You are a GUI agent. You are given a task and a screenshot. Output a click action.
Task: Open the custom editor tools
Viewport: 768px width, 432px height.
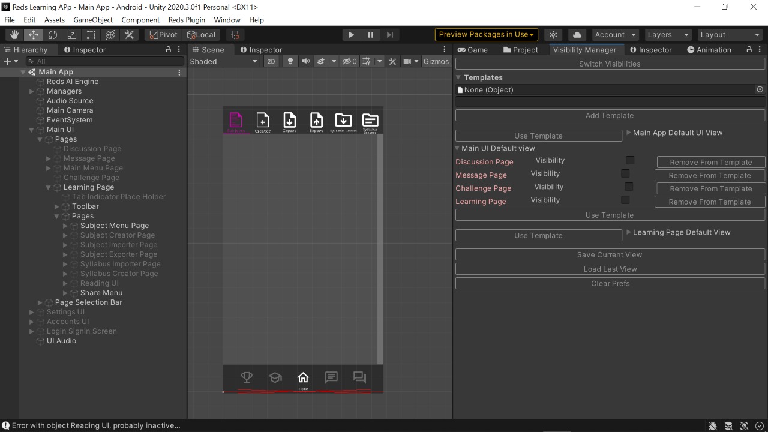coord(129,35)
